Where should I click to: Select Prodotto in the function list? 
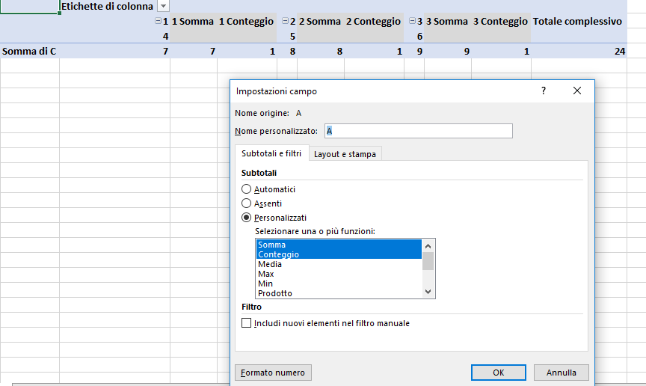pos(339,293)
